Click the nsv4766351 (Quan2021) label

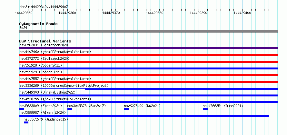223,106
